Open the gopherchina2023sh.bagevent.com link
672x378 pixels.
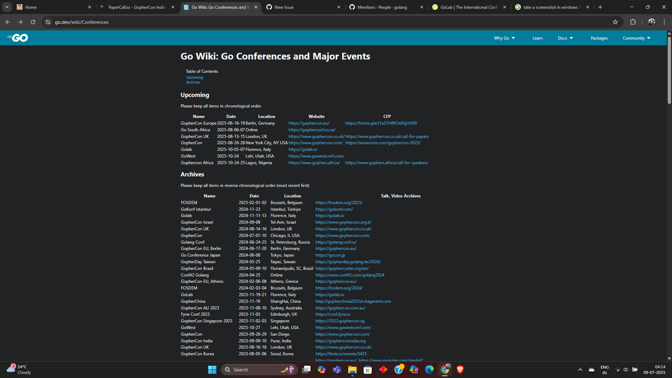point(353,301)
